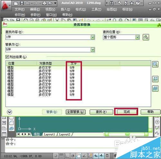Toggle Ortho Mode in status bar
Image resolution: width=161 pixels, height=159 pixels.
click(x=67, y=155)
